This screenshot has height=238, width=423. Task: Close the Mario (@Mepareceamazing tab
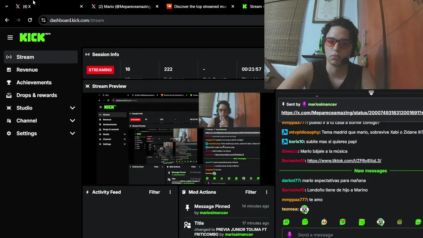click(157, 6)
